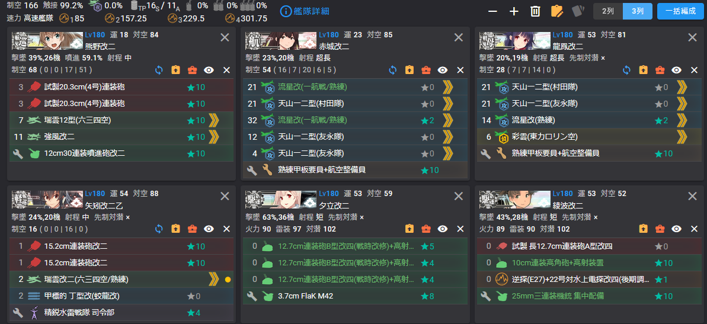Viewport: 707px width, 324px height.
Task: Toggle eye icon on 矢矧改二乙 card
Action: pyautogui.click(x=209, y=229)
